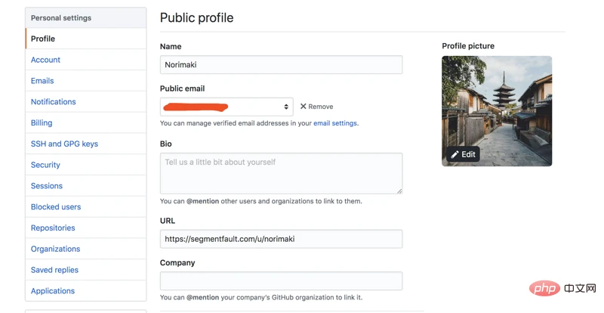Open SSH and GPG keys
This screenshot has width=604, height=313.
point(64,144)
